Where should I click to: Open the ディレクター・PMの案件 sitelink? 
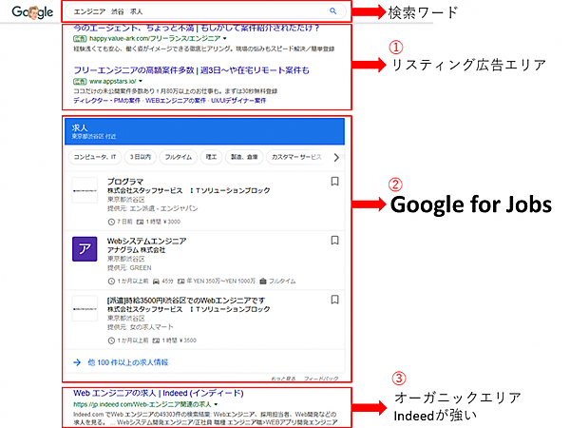pos(106,101)
